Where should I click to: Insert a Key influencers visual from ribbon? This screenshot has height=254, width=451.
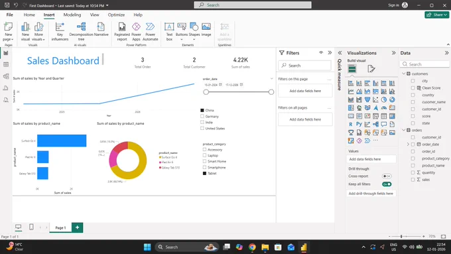click(60, 32)
